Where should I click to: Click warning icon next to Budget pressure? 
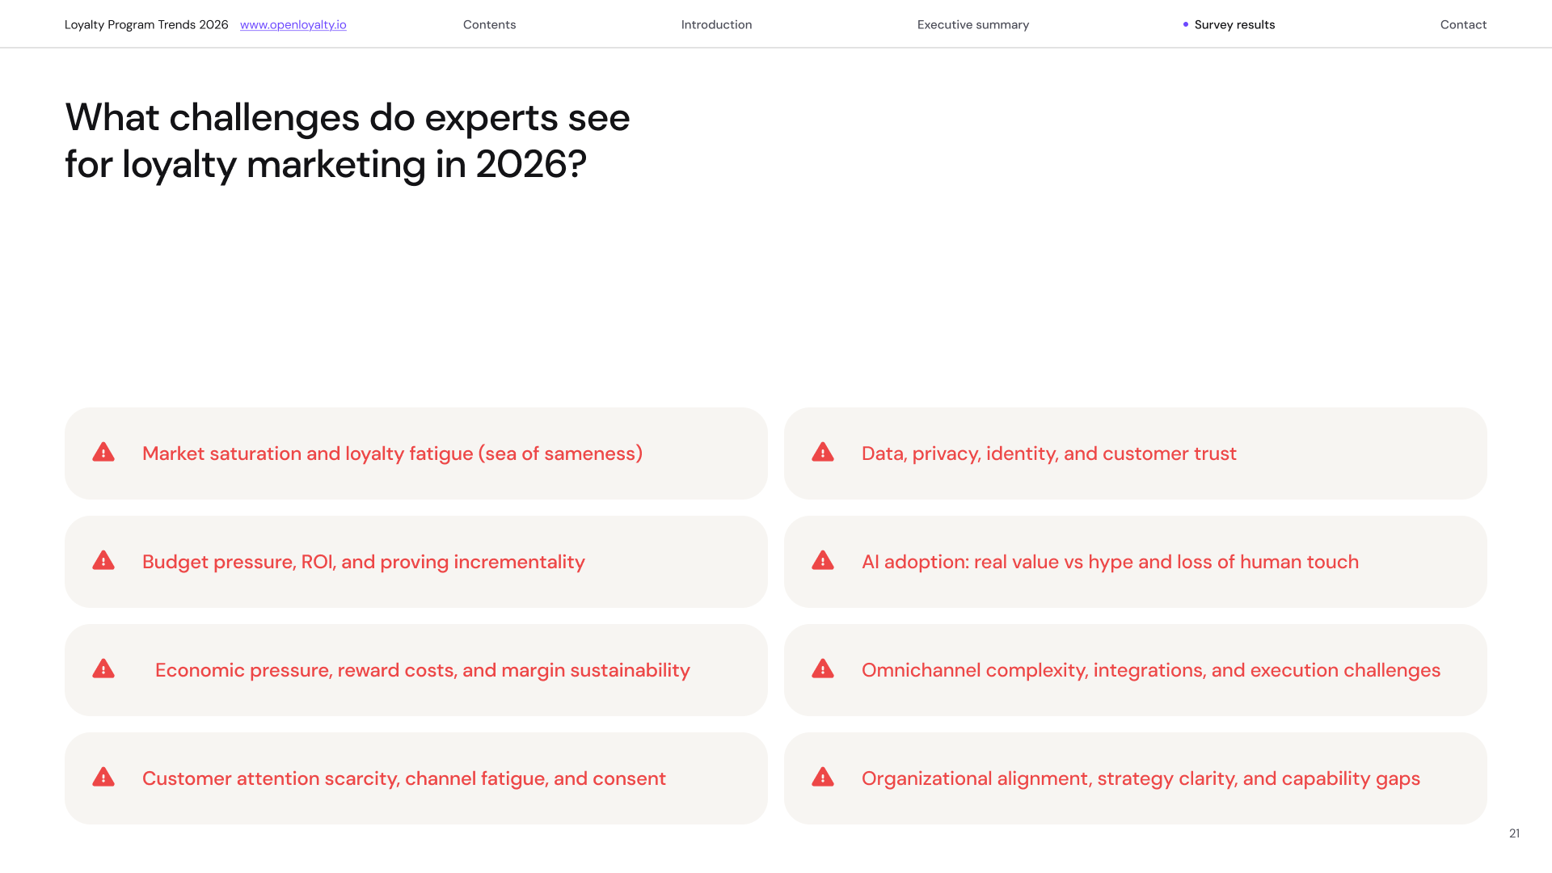coord(103,561)
